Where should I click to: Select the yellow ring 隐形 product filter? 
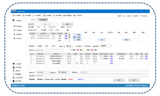[x=87, y=50]
